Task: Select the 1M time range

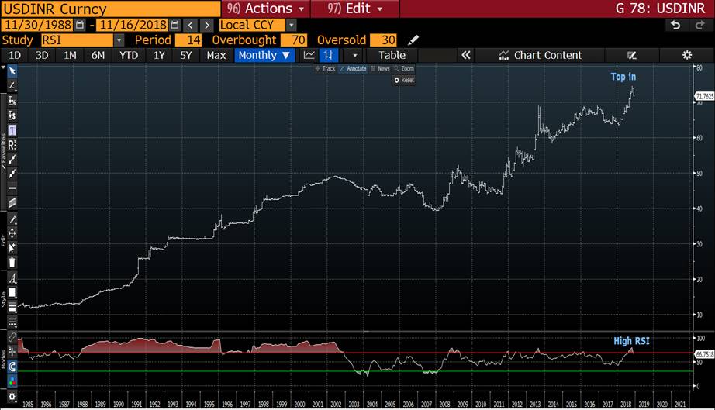Action: tap(70, 55)
